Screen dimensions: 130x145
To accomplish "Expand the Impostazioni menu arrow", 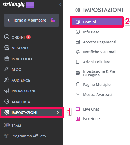I will point(58,112).
